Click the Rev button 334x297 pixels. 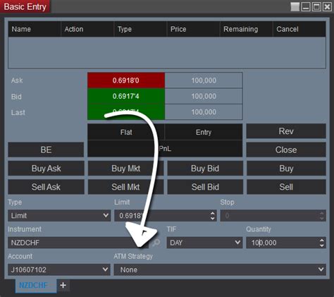tap(286, 131)
